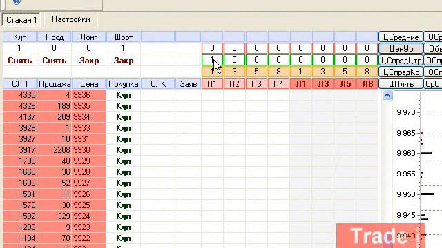442x248 pixels.
Task: Click the scroll up arrow beside the chart
Action: pyautogui.click(x=387, y=96)
